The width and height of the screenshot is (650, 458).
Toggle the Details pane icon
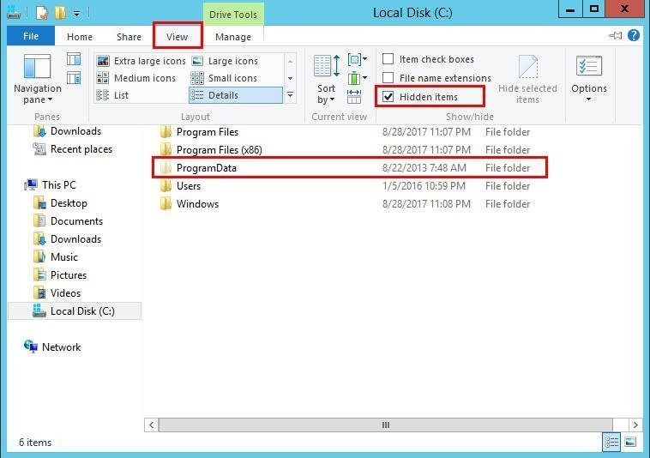coord(74,77)
